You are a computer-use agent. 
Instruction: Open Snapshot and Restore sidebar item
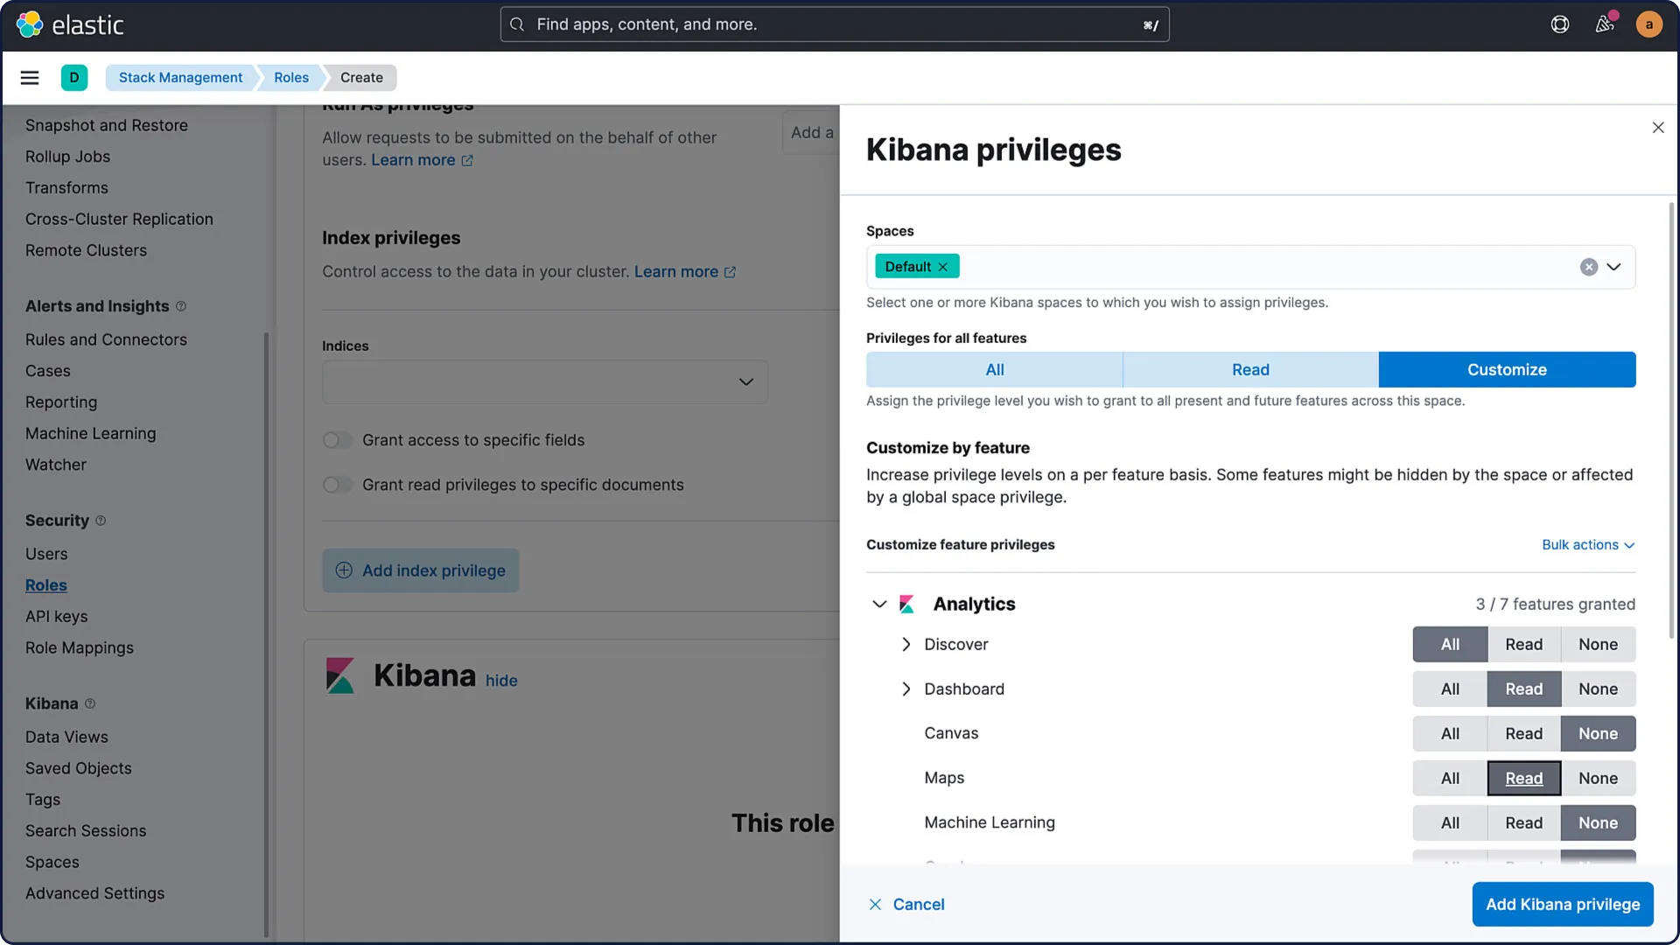click(107, 125)
